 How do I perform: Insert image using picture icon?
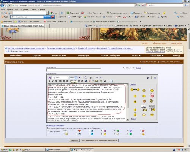(97, 81)
